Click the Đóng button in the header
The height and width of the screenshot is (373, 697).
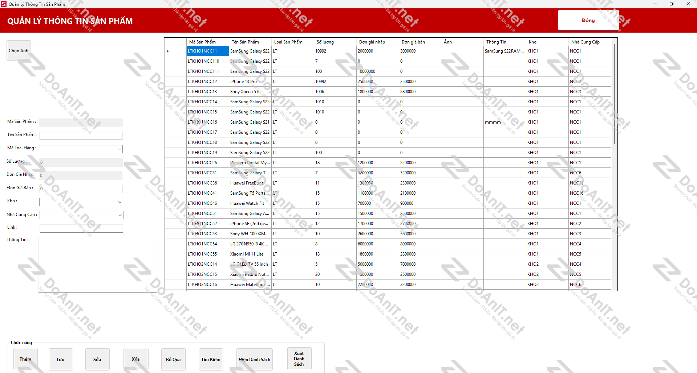coord(588,20)
